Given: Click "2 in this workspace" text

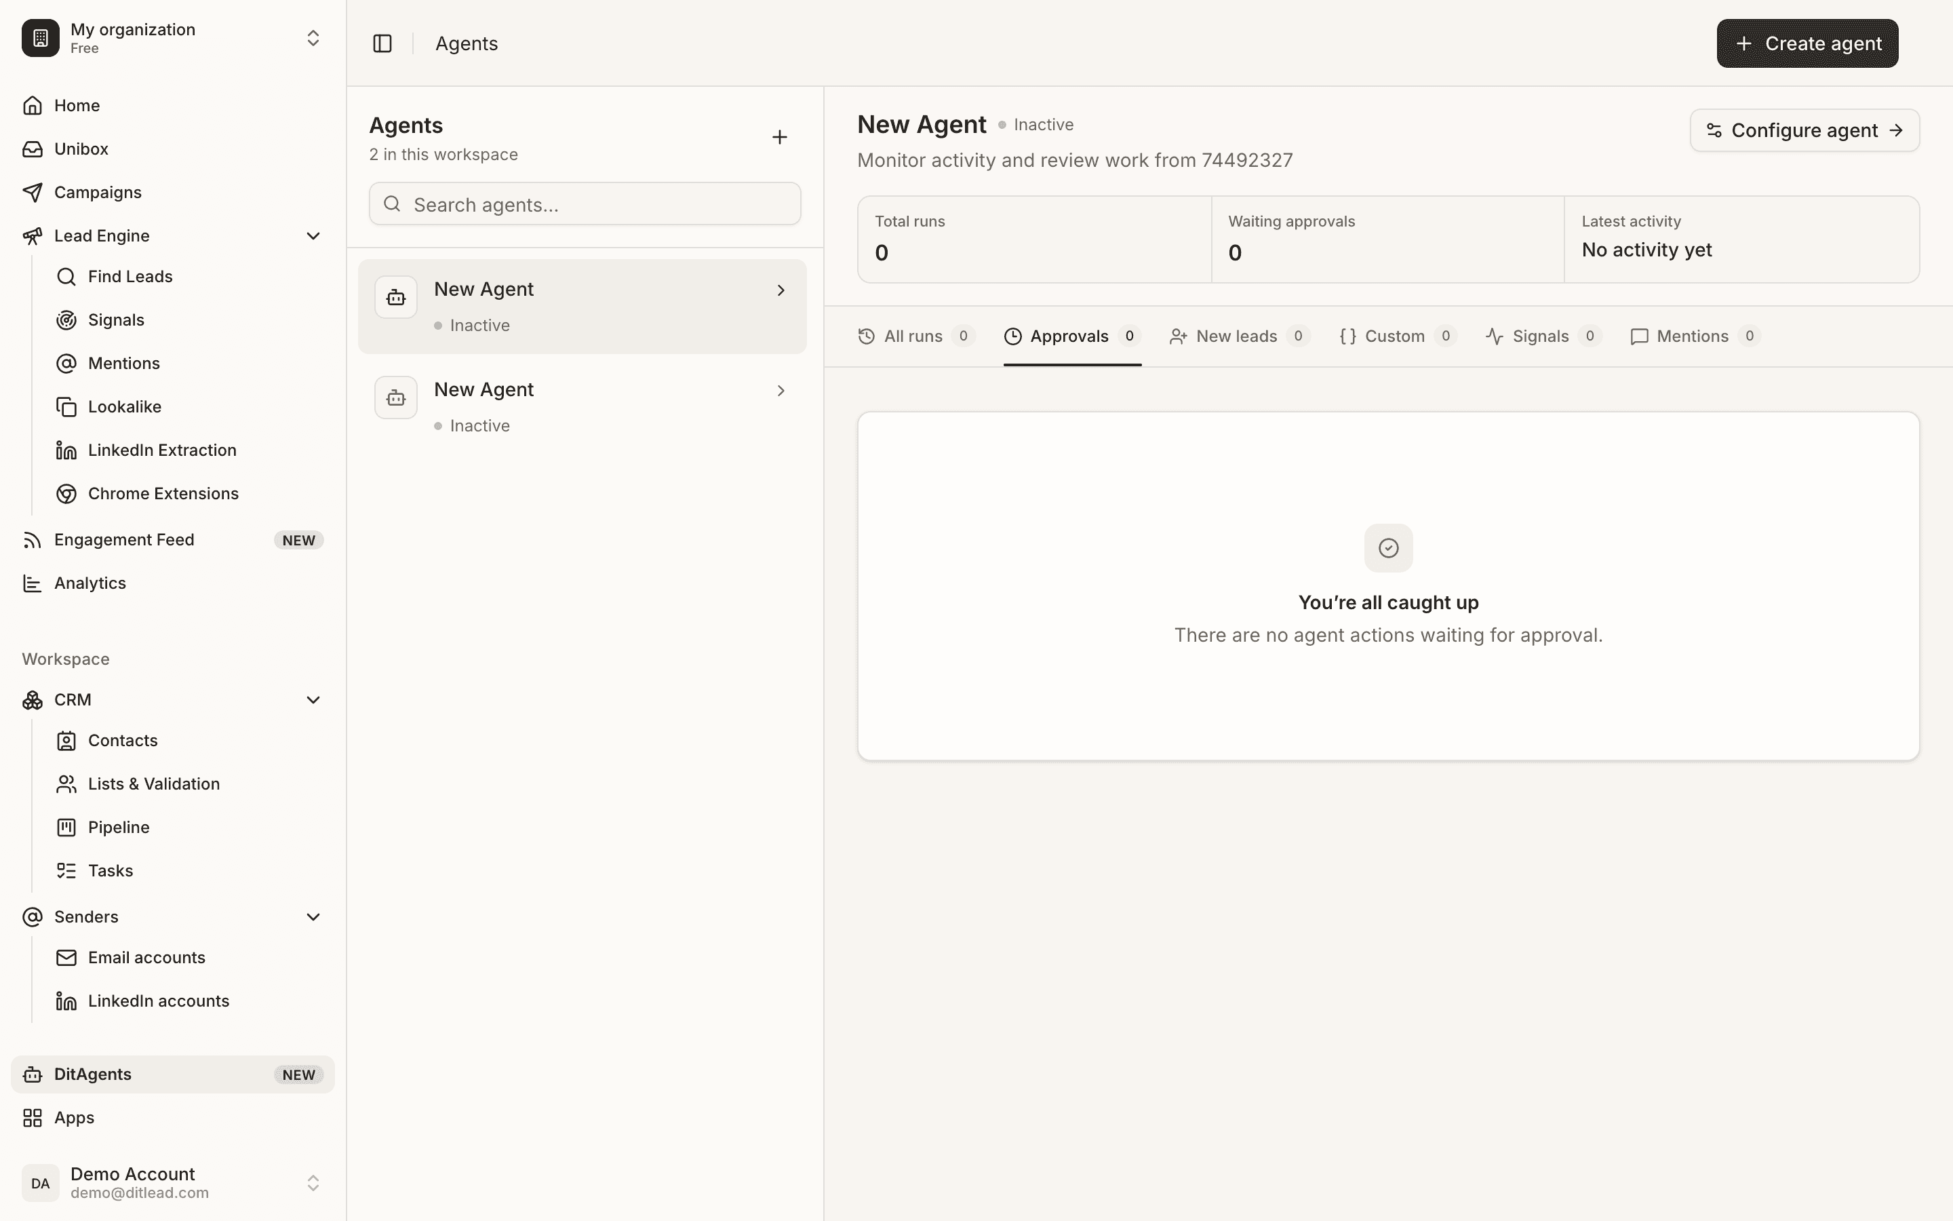Looking at the screenshot, I should pyautogui.click(x=443, y=154).
